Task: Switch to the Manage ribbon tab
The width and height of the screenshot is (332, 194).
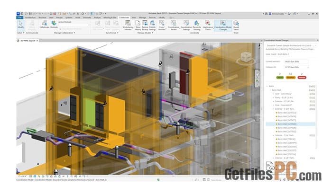Action: [142, 18]
